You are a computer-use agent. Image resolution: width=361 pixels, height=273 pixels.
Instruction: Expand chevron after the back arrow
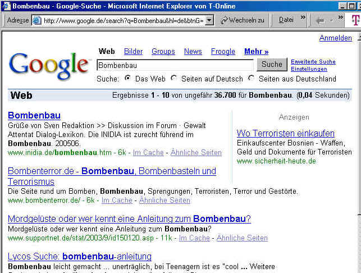click(341, 17)
